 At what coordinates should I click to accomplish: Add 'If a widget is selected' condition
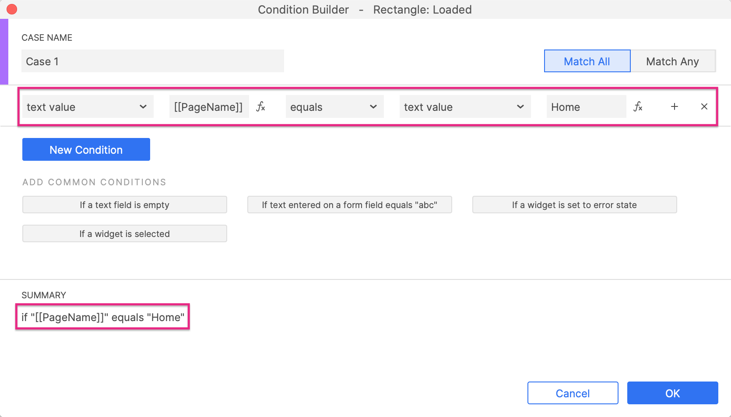[x=125, y=233]
